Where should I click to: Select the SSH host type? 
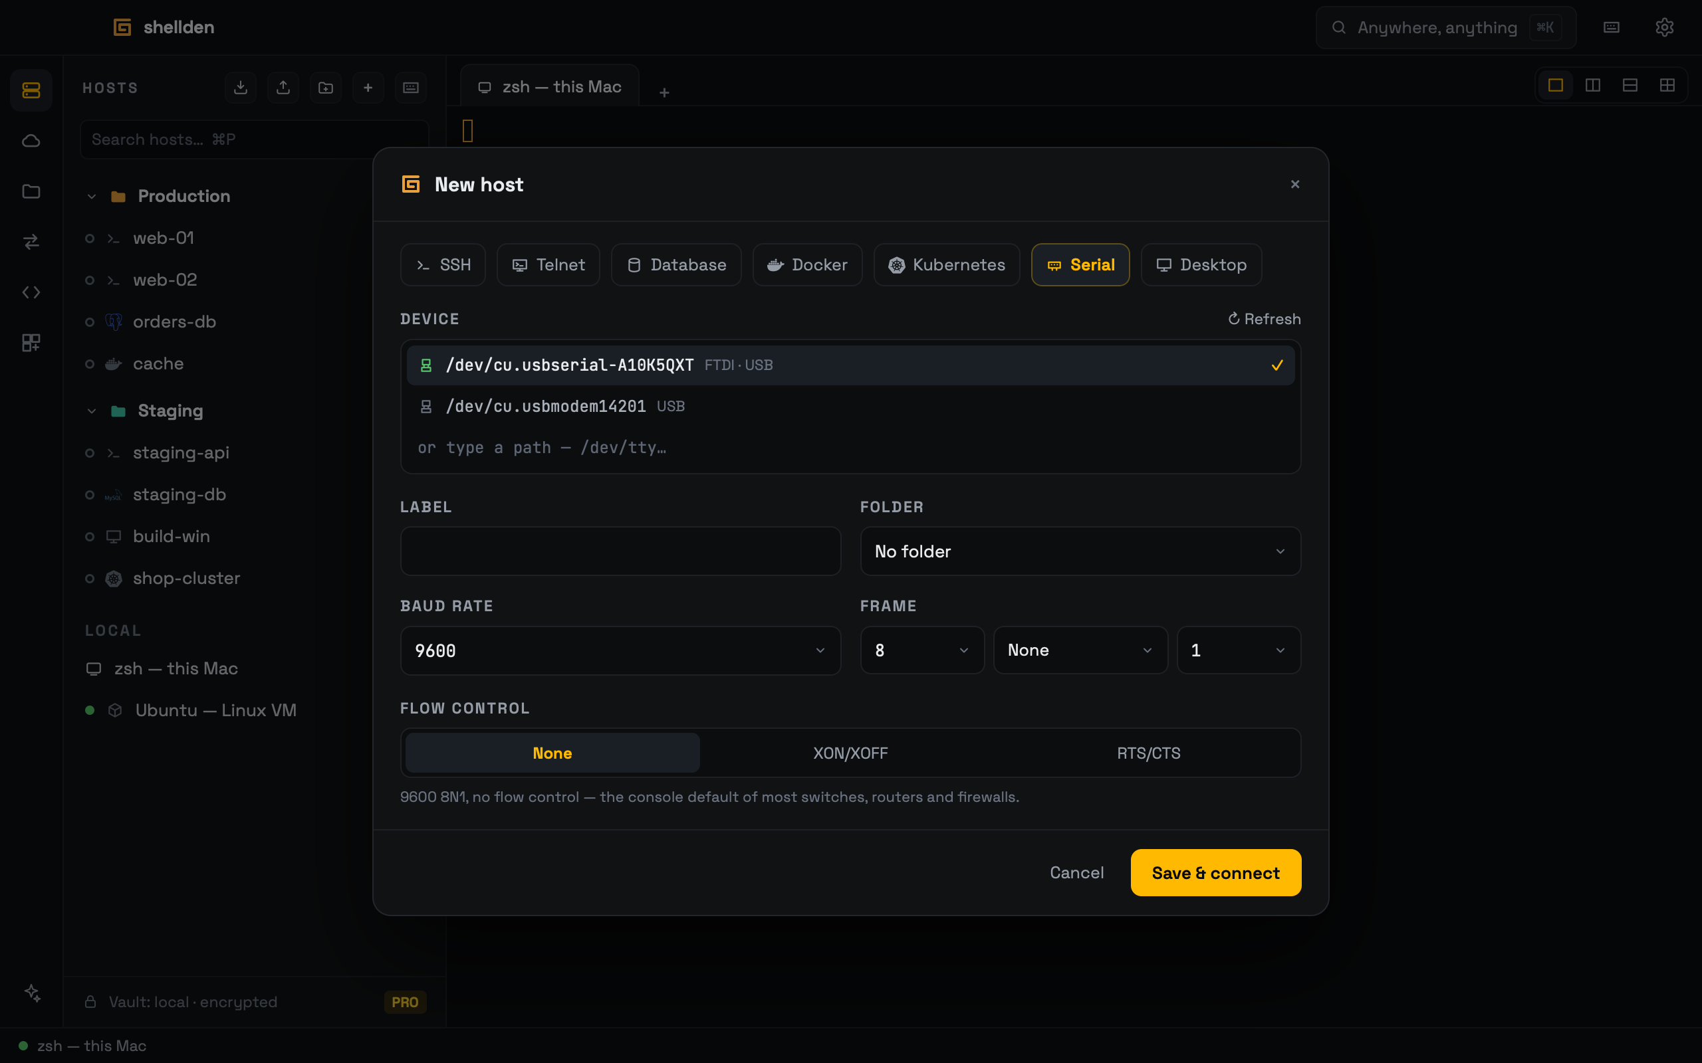coord(443,265)
